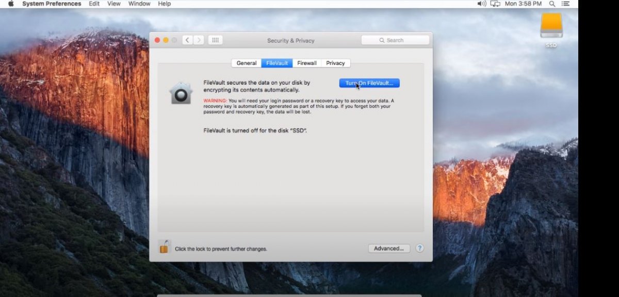The width and height of the screenshot is (619, 297).
Task: Switch to the General tab
Action: 246,62
